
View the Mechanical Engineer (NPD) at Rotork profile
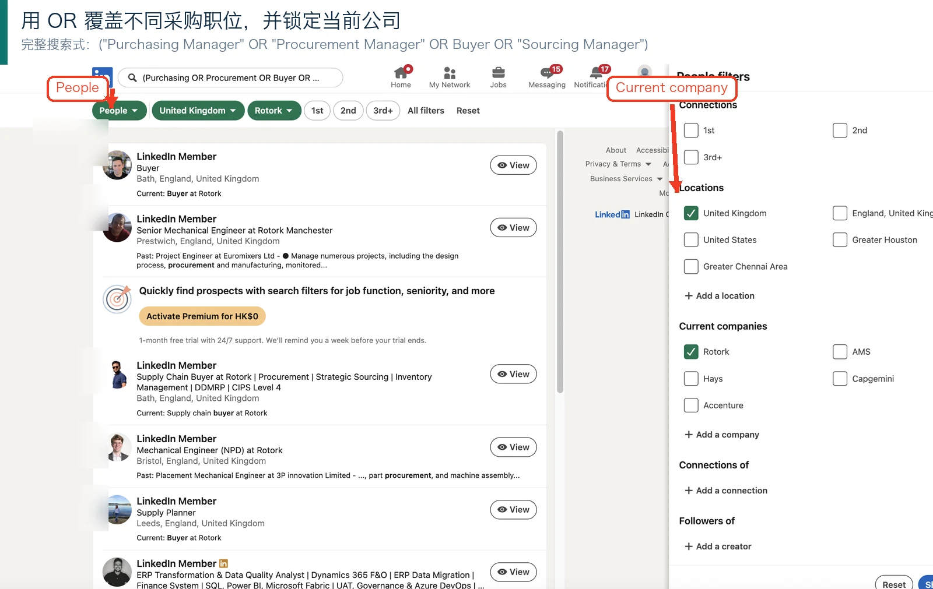(x=513, y=447)
